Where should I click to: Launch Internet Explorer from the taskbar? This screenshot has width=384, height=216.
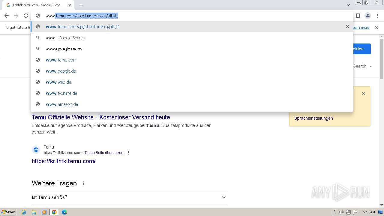tap(24, 212)
